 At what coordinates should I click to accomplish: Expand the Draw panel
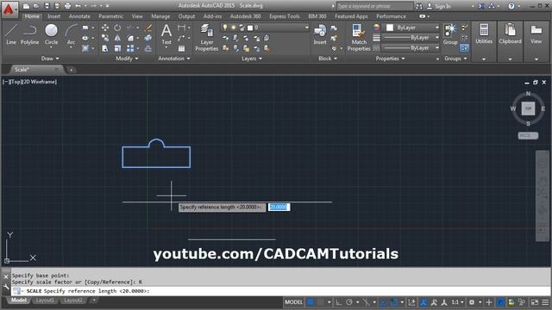click(50, 59)
